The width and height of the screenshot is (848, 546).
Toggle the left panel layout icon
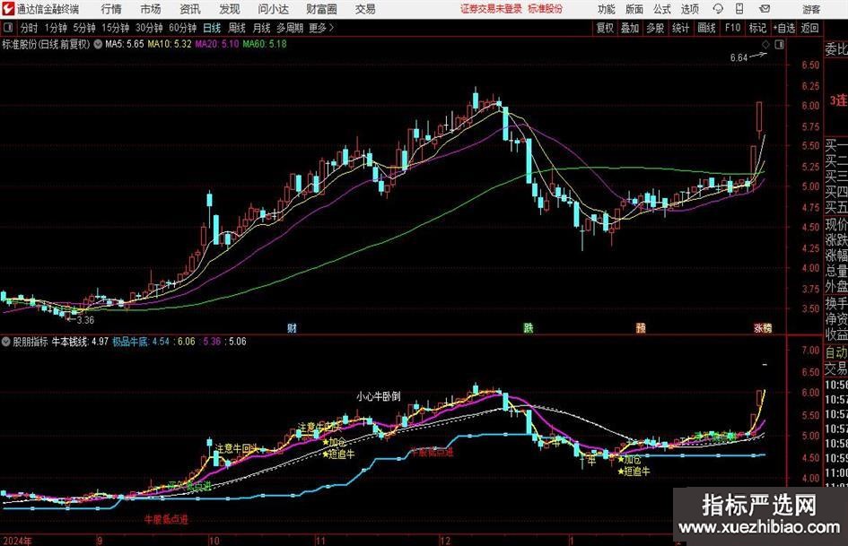point(8,28)
